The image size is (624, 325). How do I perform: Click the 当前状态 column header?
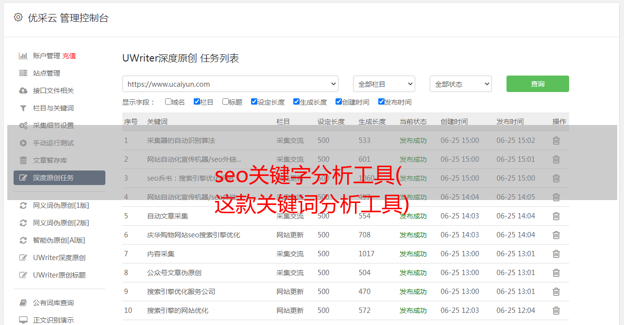click(413, 122)
